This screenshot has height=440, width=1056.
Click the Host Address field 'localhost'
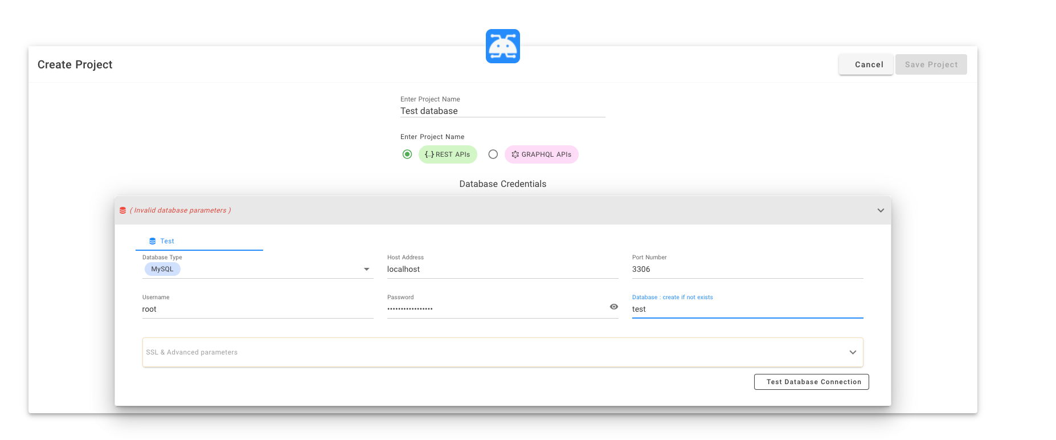point(503,269)
